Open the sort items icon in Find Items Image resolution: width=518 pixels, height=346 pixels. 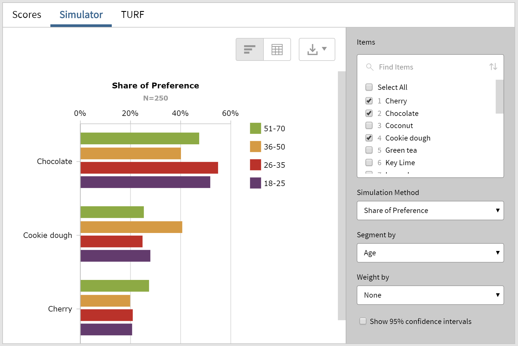493,67
